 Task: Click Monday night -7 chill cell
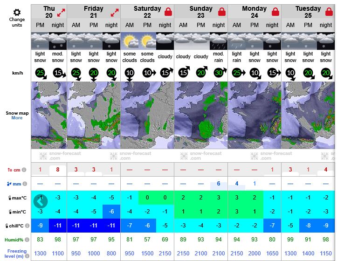[272, 226]
